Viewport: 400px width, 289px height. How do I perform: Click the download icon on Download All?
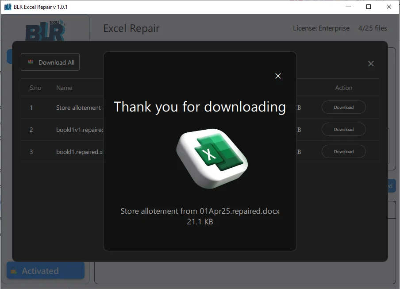pos(30,62)
